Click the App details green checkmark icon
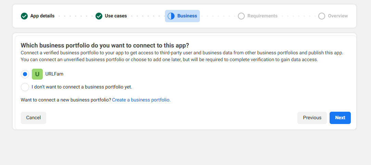This screenshot has width=371, height=165. pos(24,16)
